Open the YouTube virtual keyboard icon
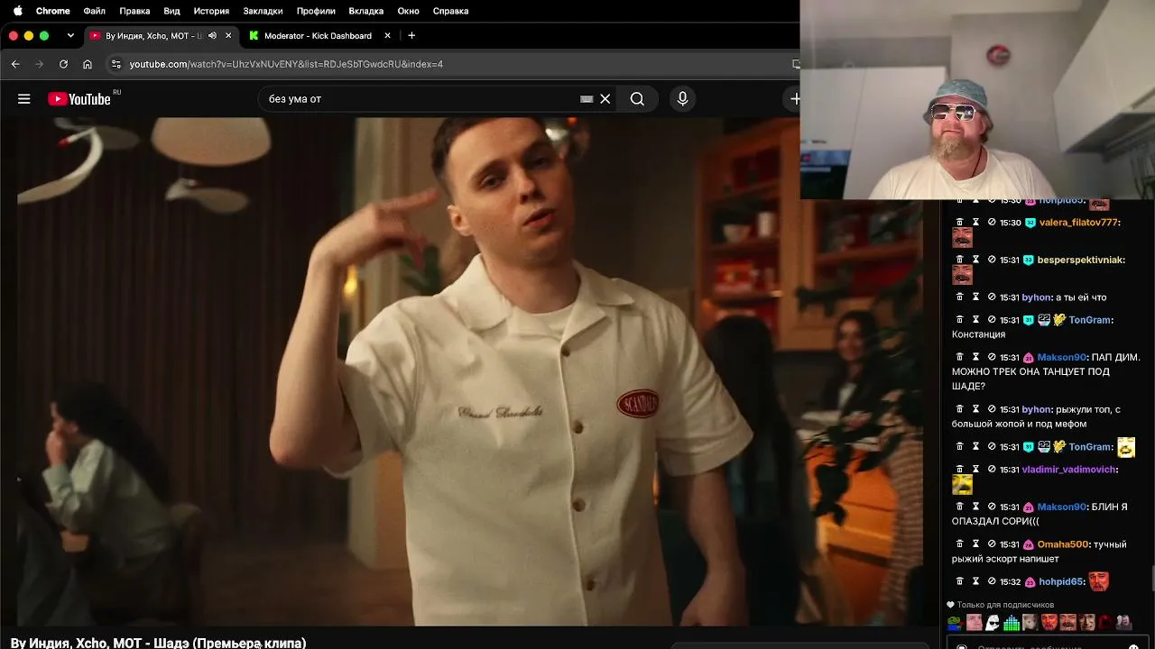1155x649 pixels. click(x=587, y=99)
